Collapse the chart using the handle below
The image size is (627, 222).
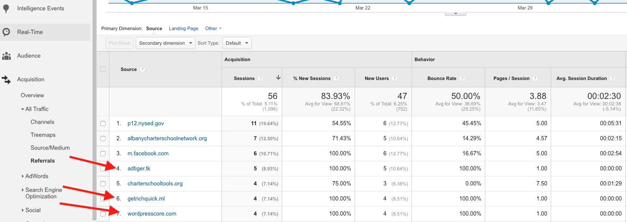coord(455,14)
